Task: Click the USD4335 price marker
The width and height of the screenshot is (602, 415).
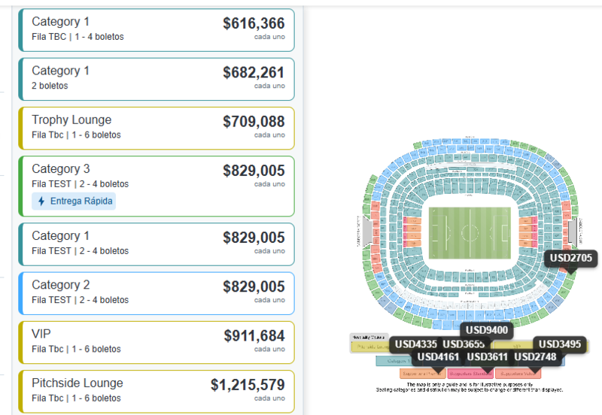Action: coord(415,344)
